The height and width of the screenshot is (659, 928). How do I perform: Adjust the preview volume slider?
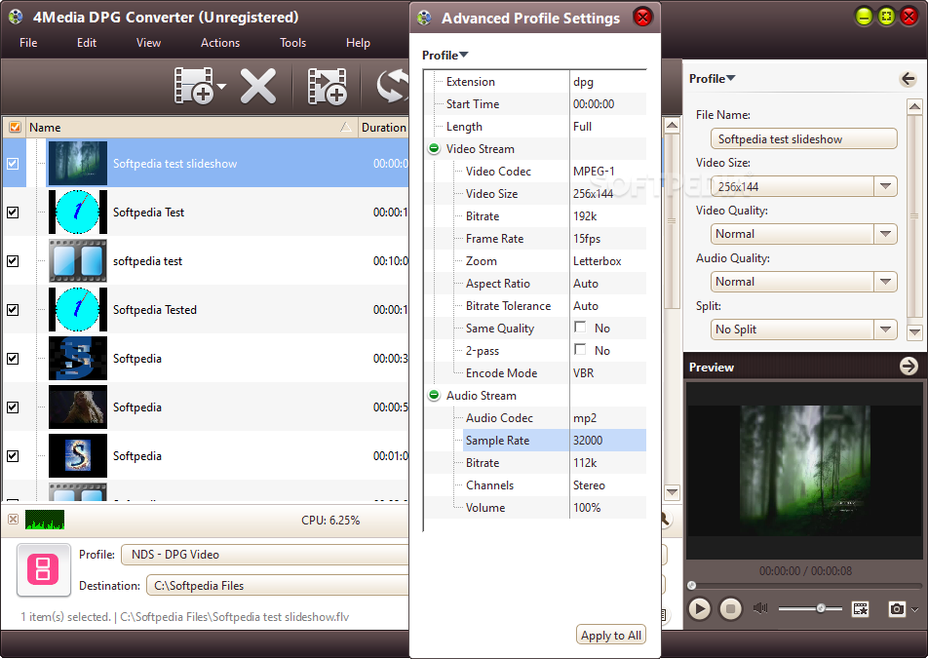[x=821, y=608]
